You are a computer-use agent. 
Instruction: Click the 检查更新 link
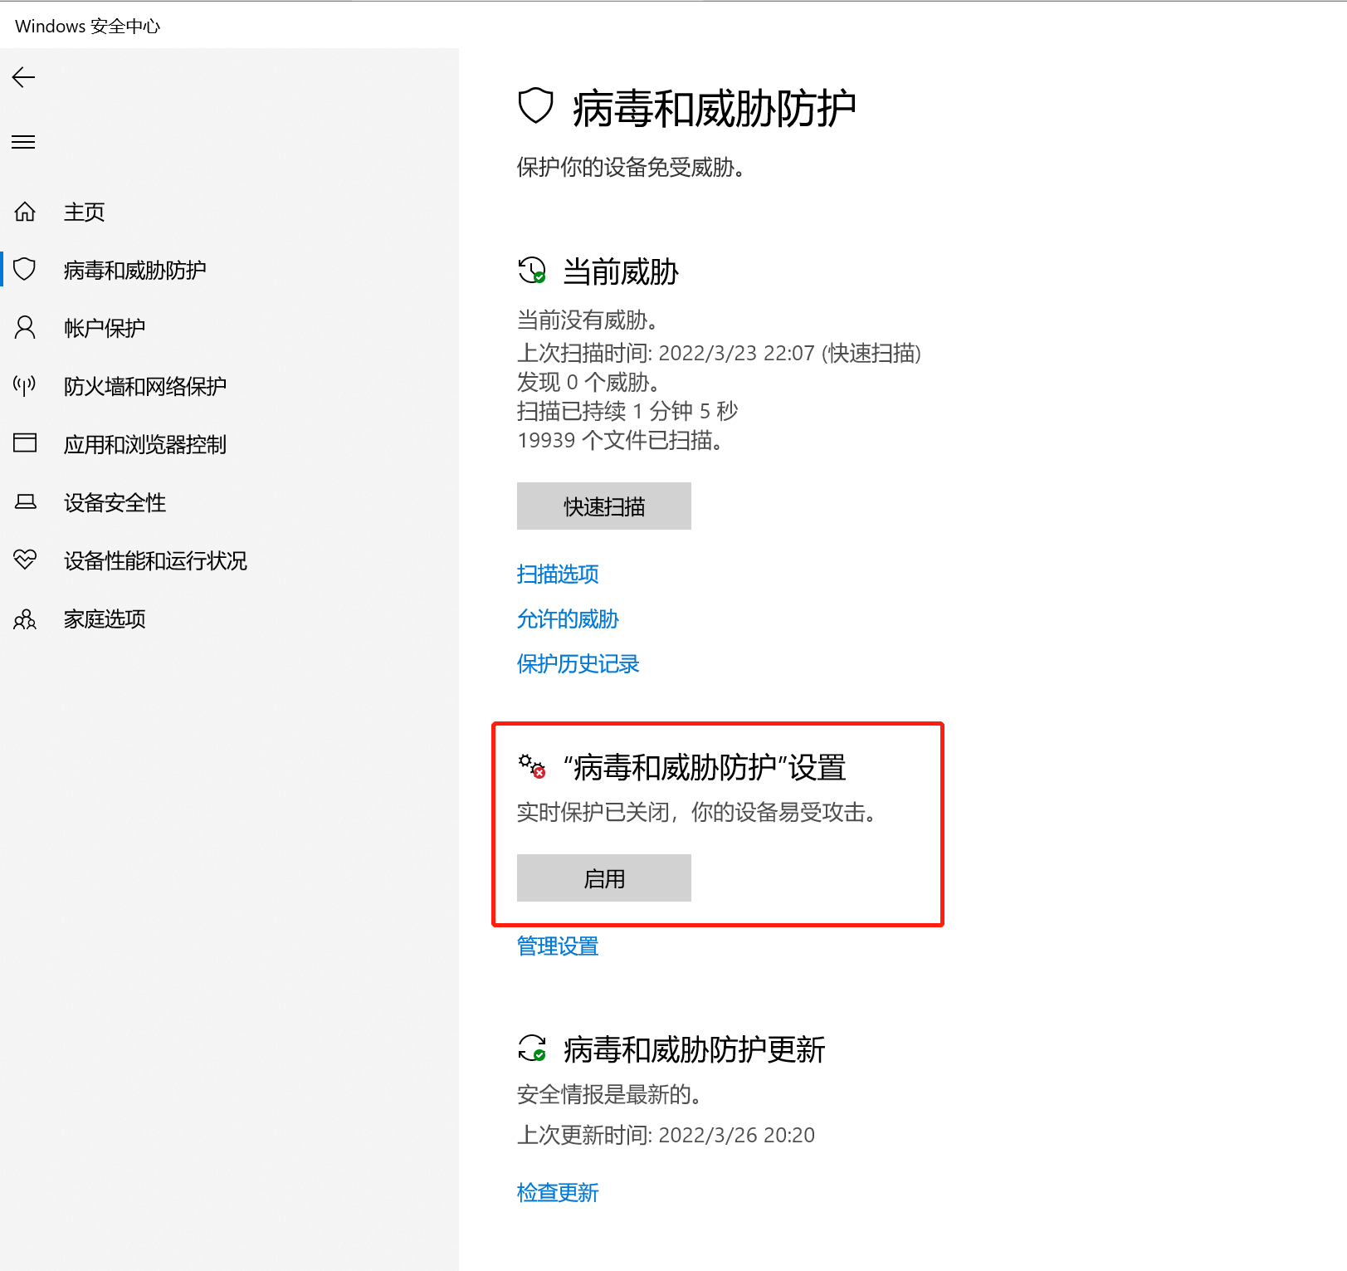(x=558, y=1192)
